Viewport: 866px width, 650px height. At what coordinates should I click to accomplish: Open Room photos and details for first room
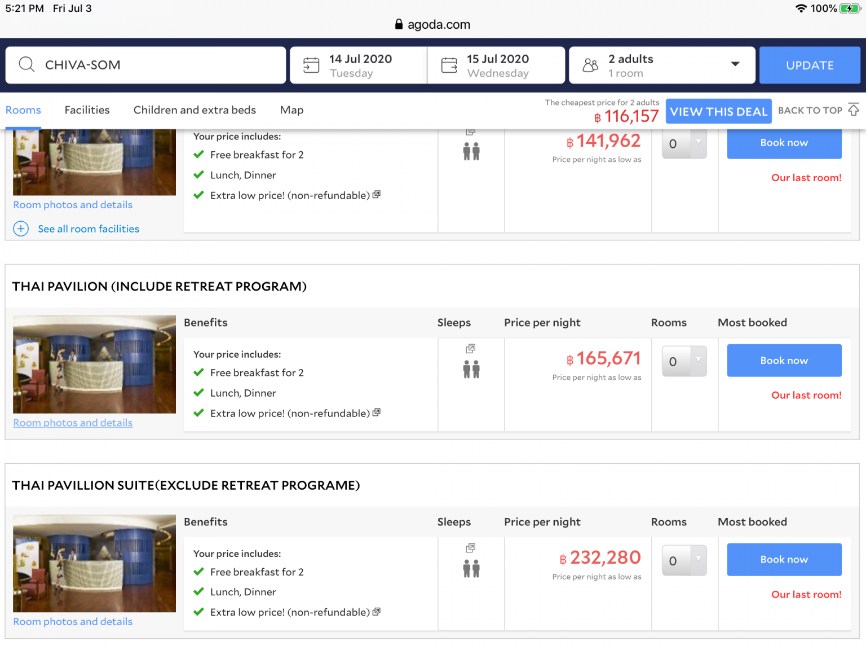click(x=73, y=205)
